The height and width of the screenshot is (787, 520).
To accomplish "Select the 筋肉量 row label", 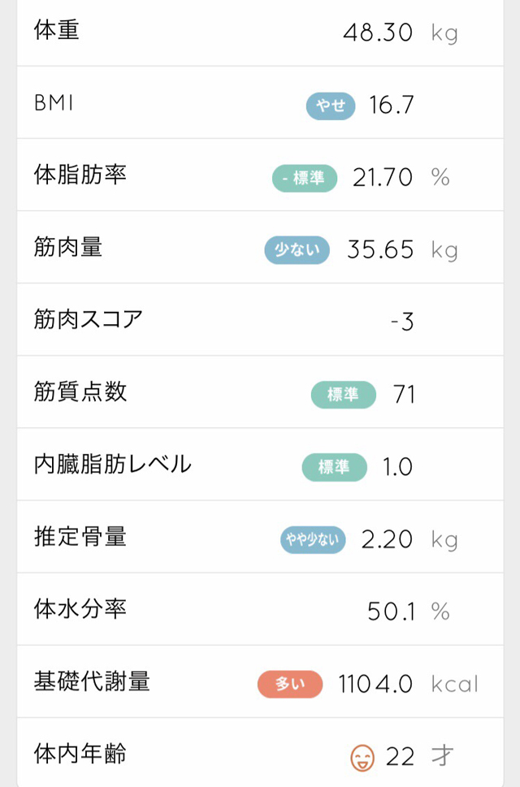I will (x=68, y=248).
